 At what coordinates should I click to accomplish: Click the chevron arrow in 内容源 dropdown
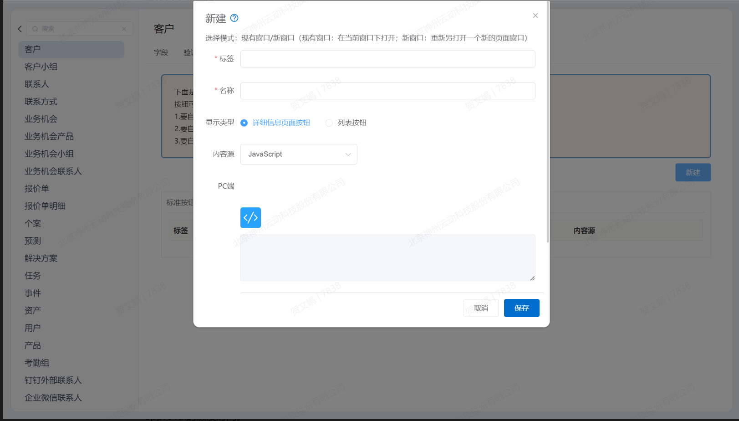[348, 154]
